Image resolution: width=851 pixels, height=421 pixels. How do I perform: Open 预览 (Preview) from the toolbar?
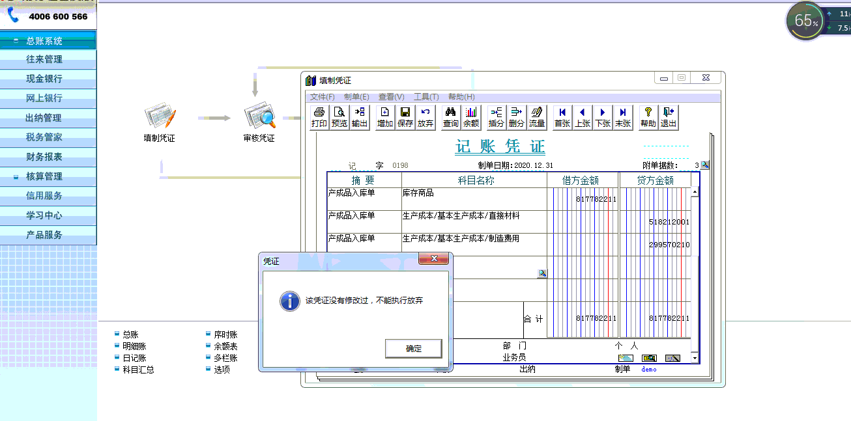click(339, 118)
